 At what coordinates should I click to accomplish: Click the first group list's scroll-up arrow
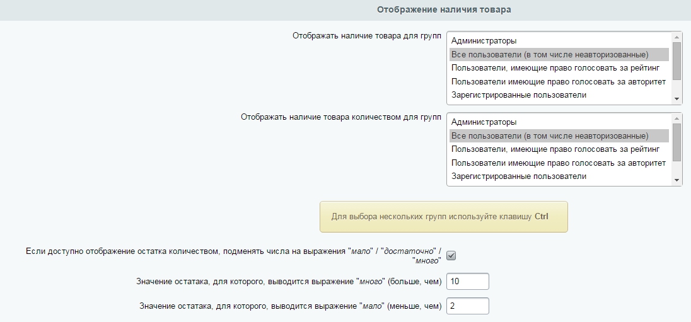pyautogui.click(x=677, y=38)
